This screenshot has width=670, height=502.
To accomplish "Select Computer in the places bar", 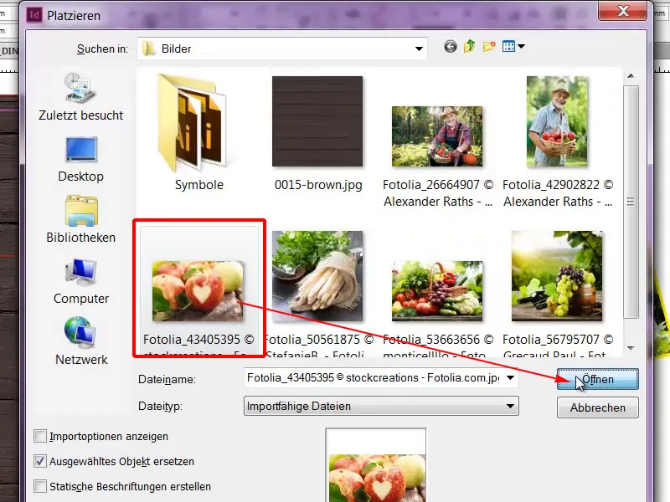I will click(80, 281).
